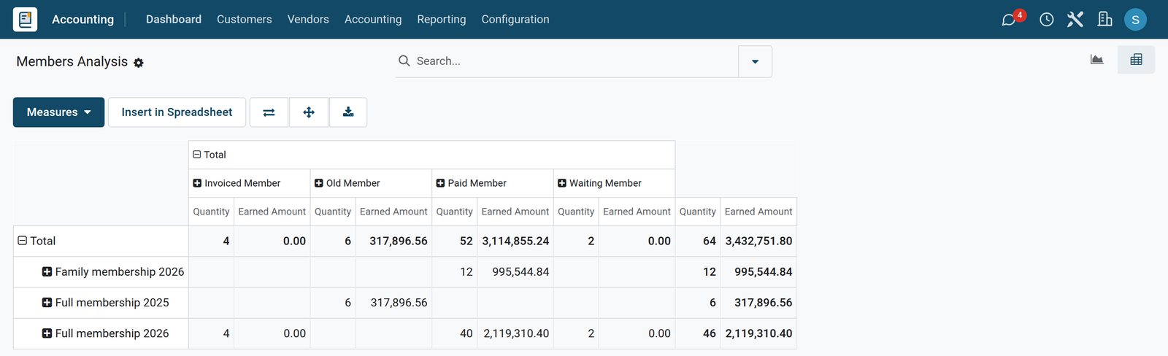
Task: Open the Configuration menu
Action: coord(515,20)
